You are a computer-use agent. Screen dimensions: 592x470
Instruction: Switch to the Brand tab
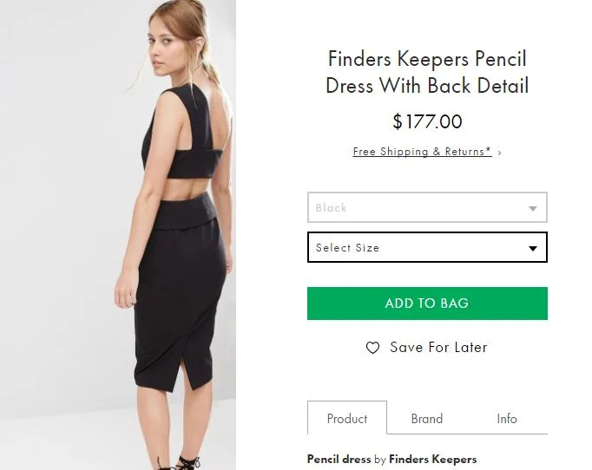pyautogui.click(x=427, y=418)
